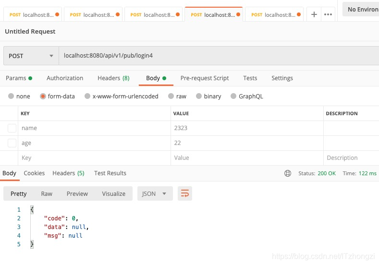Select the none body type
This screenshot has width=379, height=265.
coord(19,96)
